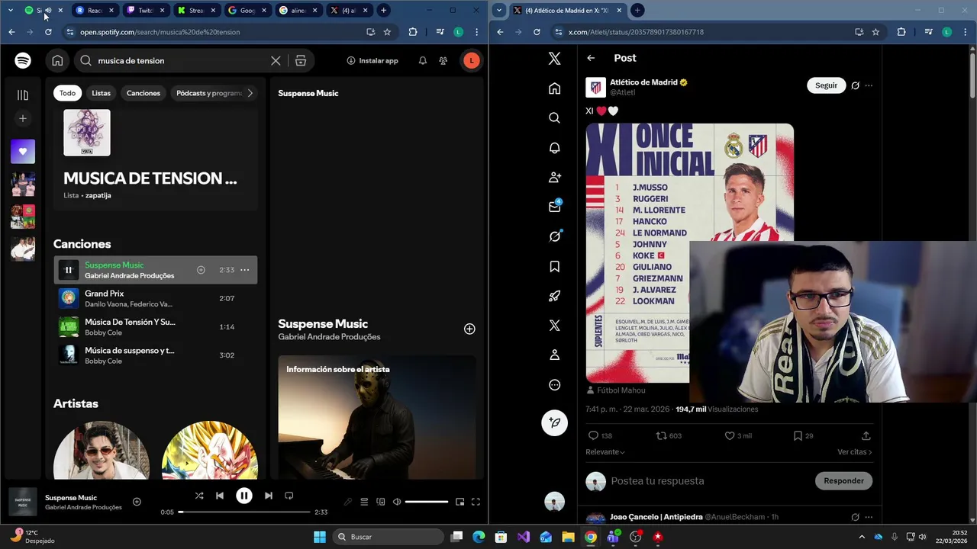Select the Listas filter chip

coord(101,93)
